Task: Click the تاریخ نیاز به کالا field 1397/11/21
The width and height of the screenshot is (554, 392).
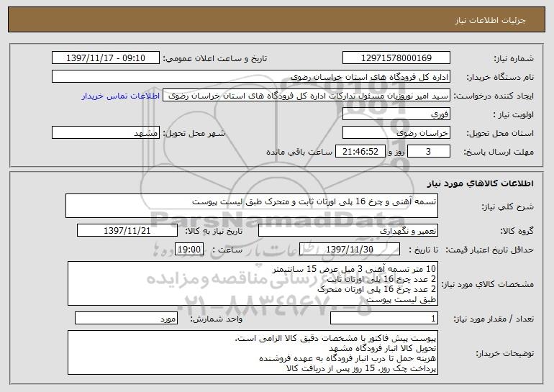Action: coord(127,231)
